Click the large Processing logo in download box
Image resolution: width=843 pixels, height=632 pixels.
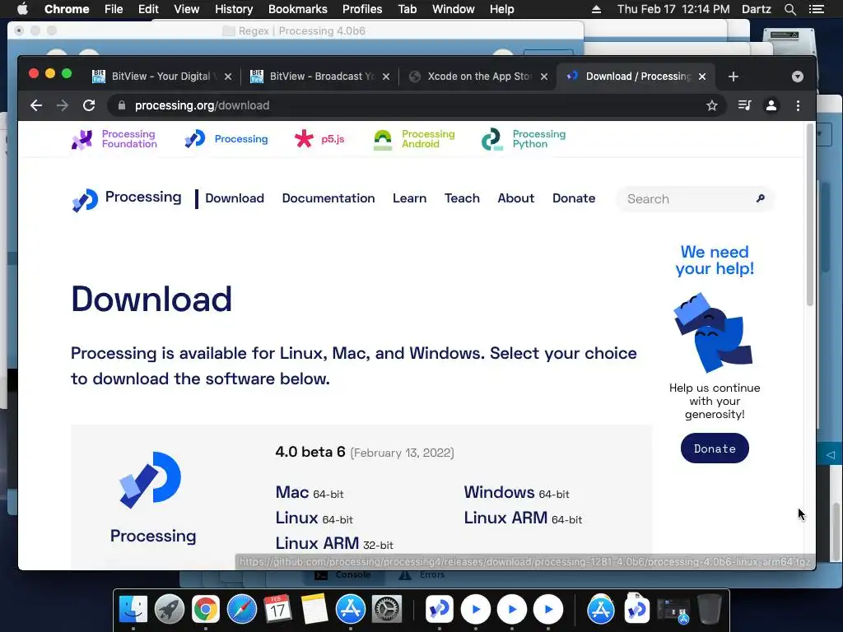tap(151, 480)
